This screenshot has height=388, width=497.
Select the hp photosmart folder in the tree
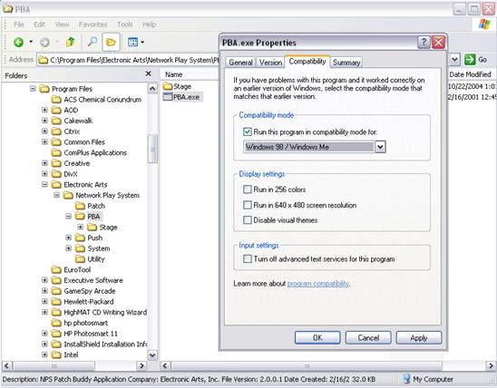click(80, 323)
